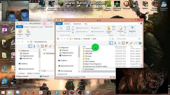
Task: Click Roaming in saves address path
Action: click(x=77, y=39)
